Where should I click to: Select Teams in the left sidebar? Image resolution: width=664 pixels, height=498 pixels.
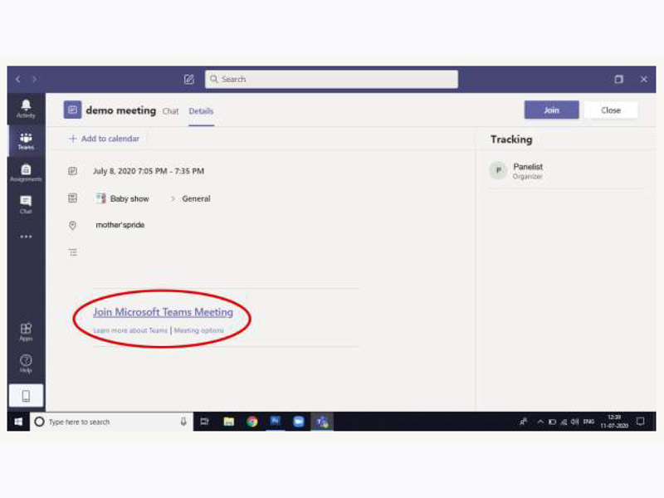pos(26,141)
